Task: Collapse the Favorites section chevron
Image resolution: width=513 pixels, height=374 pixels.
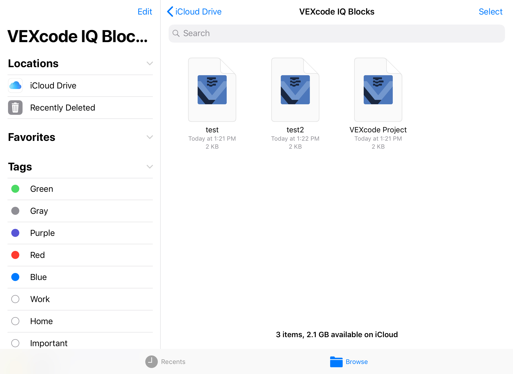Action: click(150, 137)
